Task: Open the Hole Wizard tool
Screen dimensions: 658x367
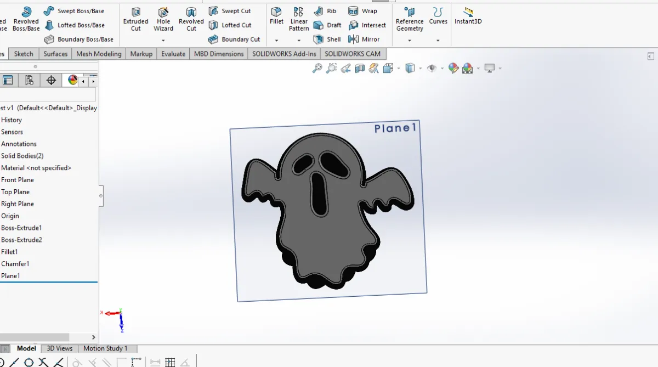Action: tap(163, 18)
